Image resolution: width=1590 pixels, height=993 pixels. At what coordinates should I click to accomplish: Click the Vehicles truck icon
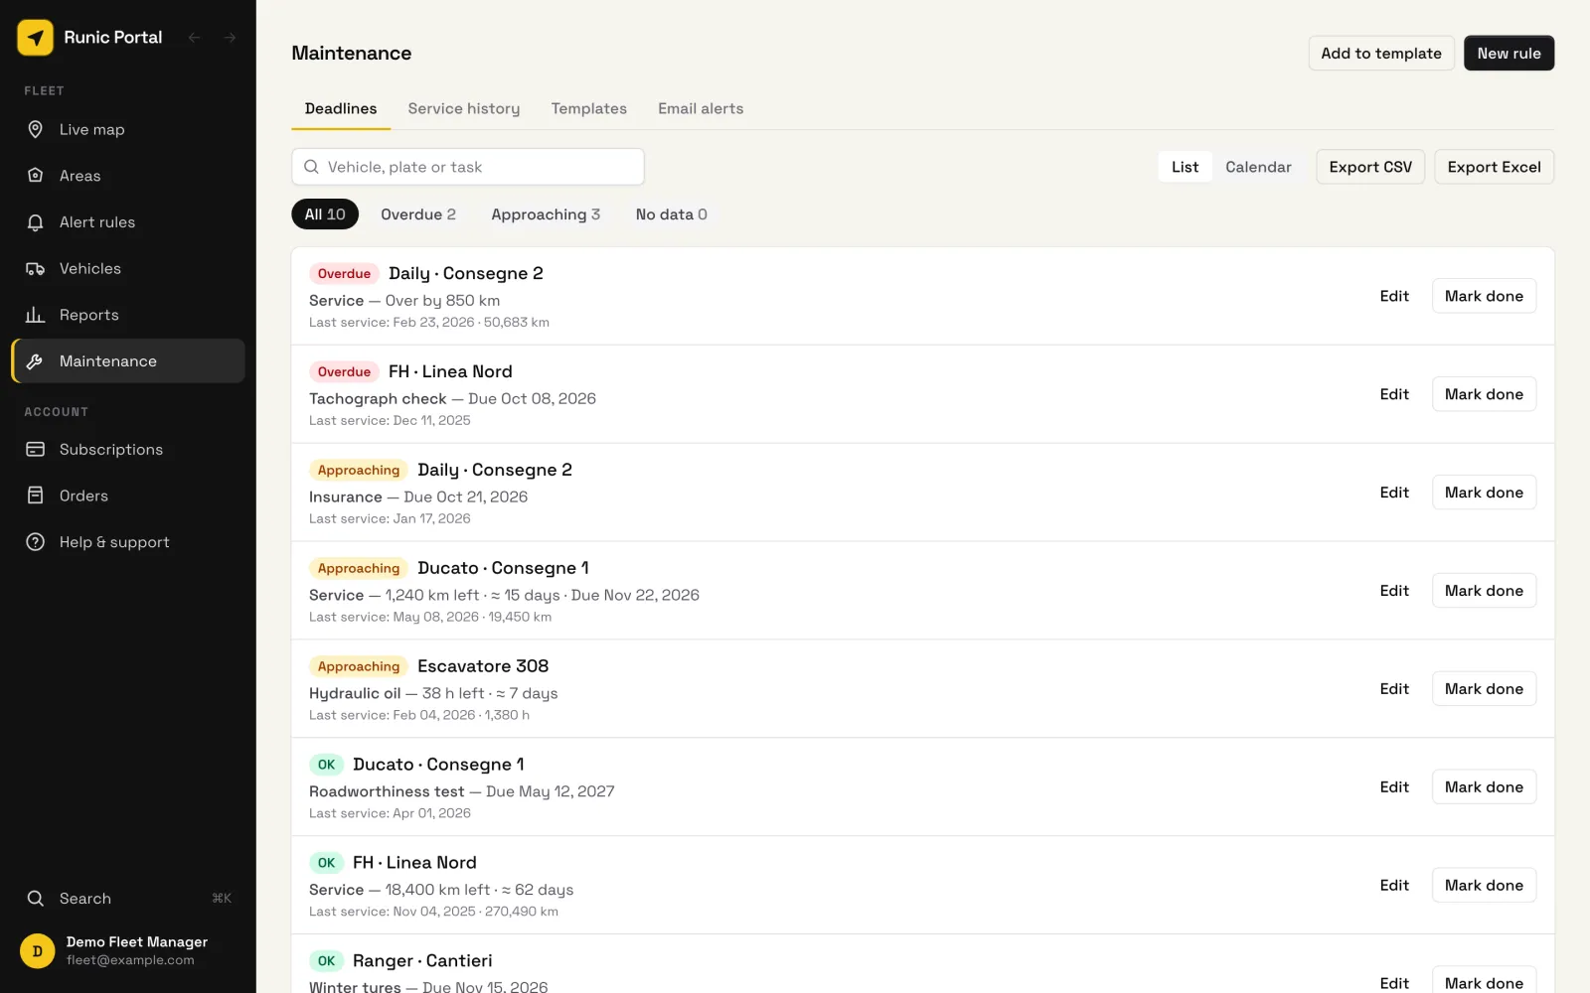[35, 269]
